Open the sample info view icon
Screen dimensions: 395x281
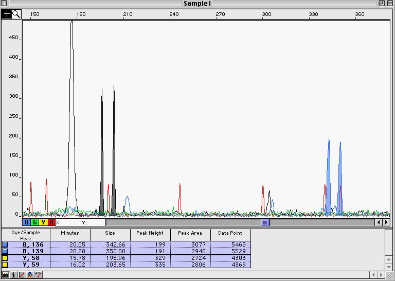(13, 275)
